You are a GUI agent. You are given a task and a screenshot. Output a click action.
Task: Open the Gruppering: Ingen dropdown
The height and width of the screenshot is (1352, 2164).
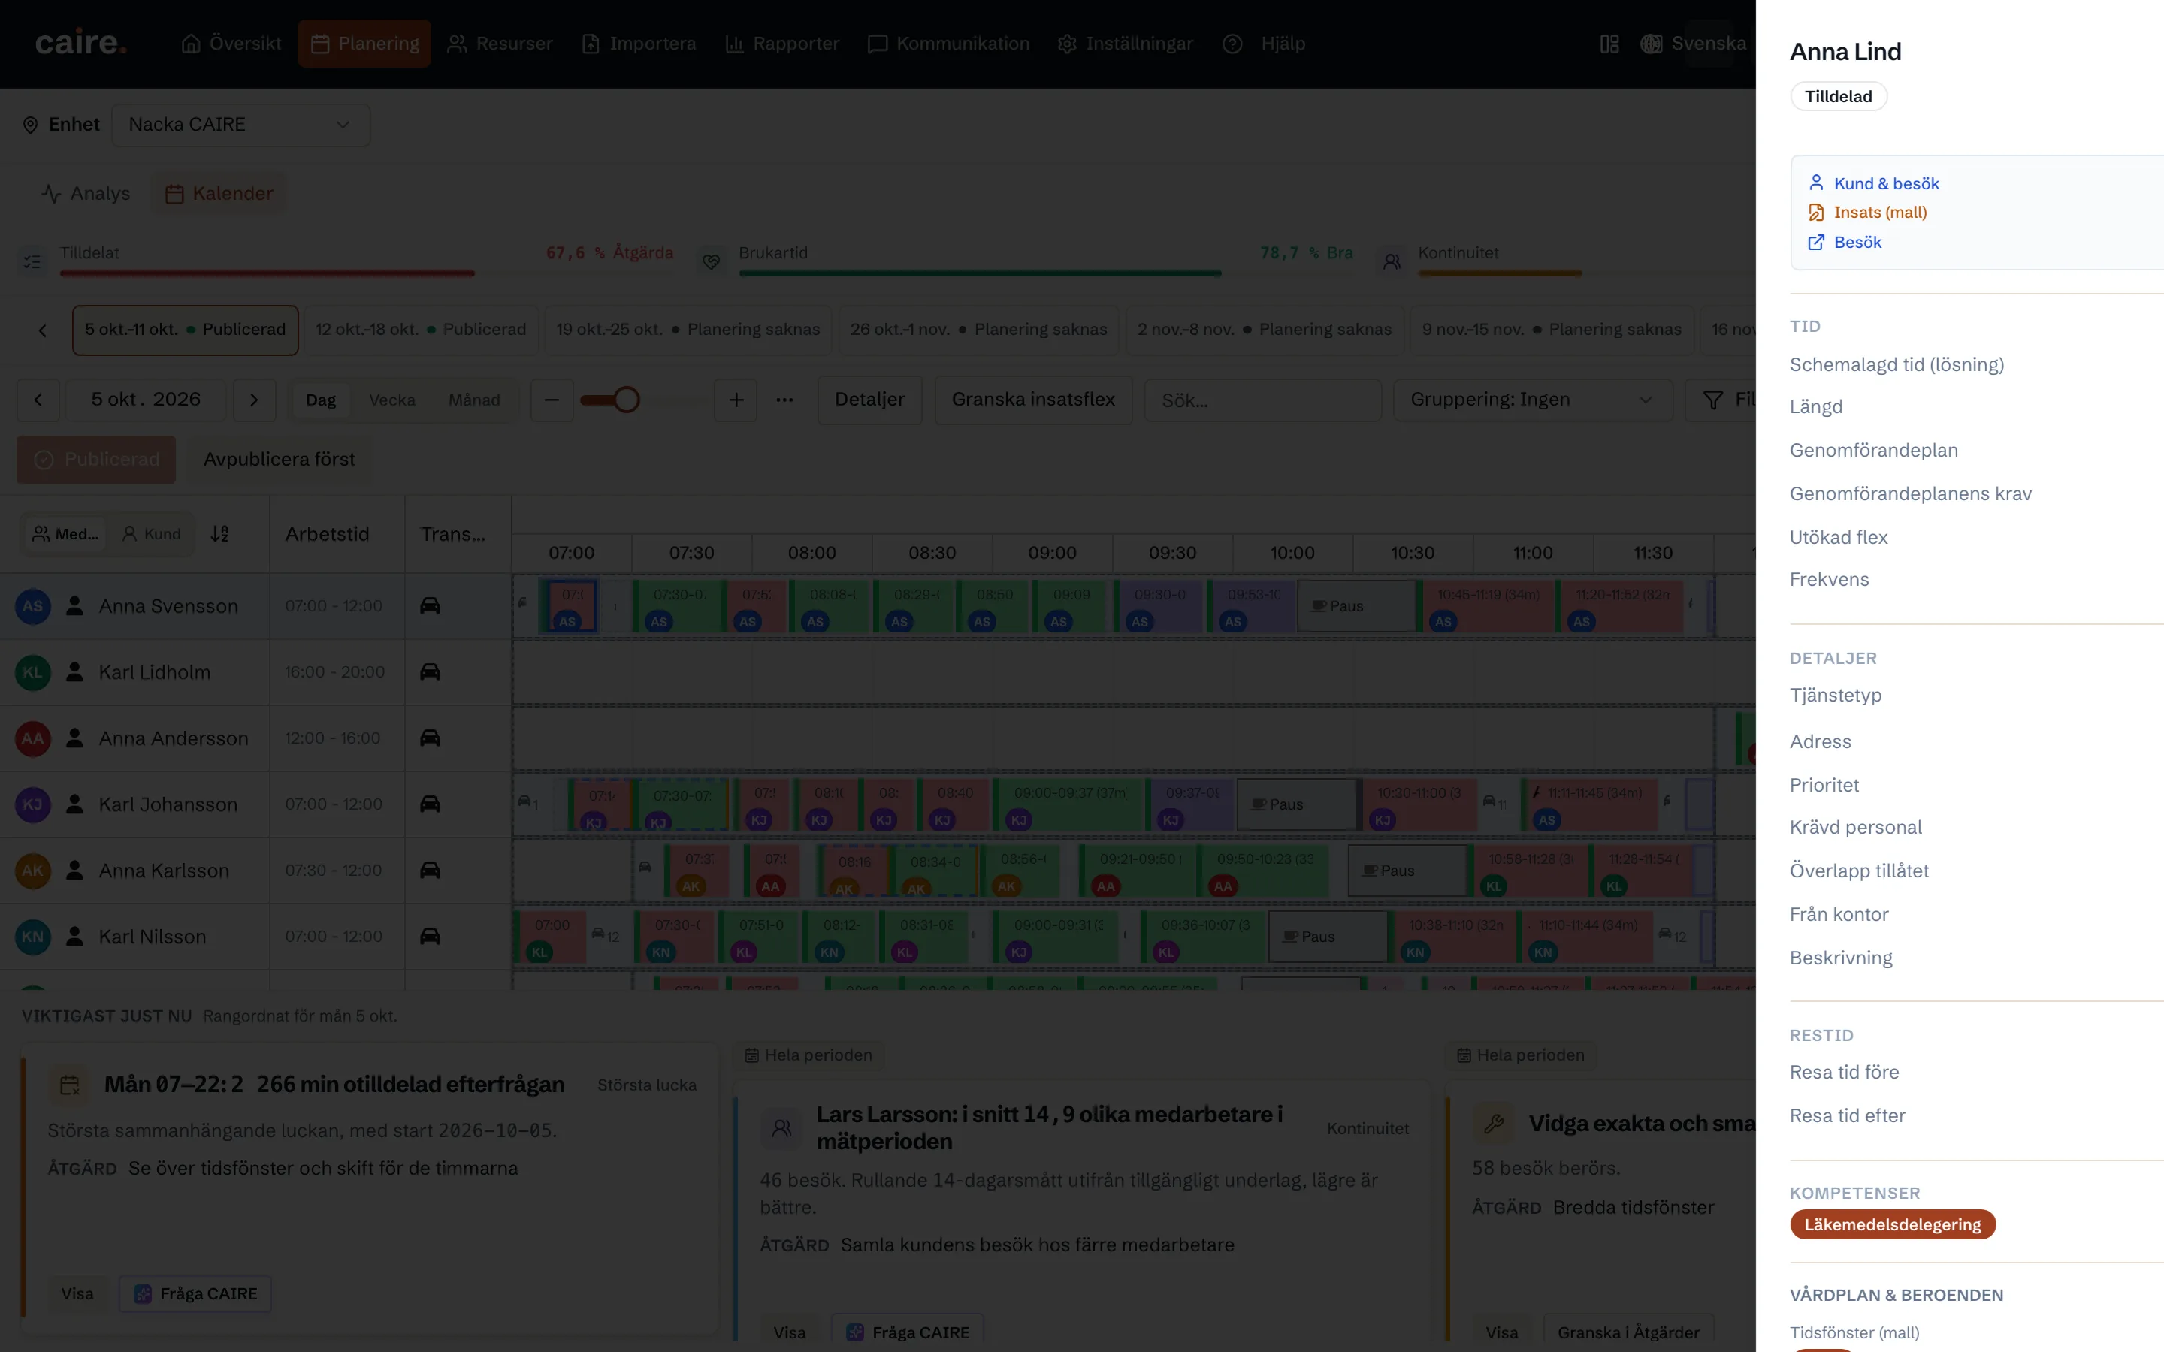tap(1533, 400)
